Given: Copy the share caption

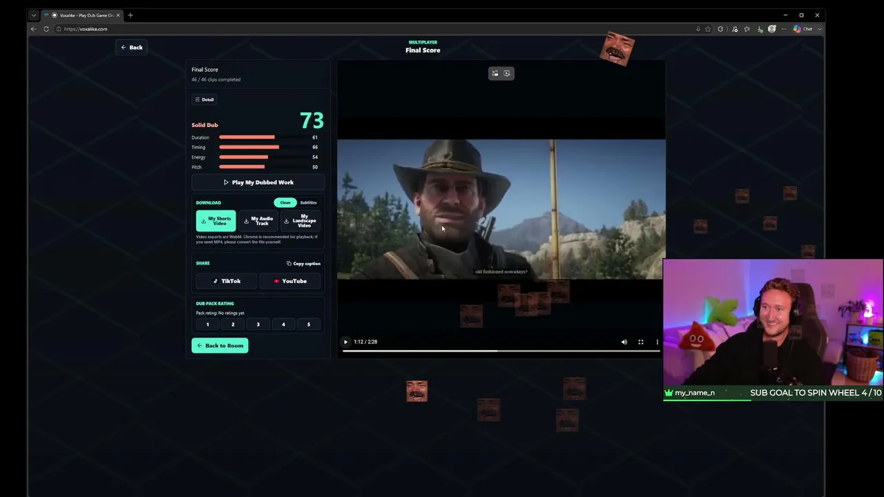Looking at the screenshot, I should click(303, 263).
